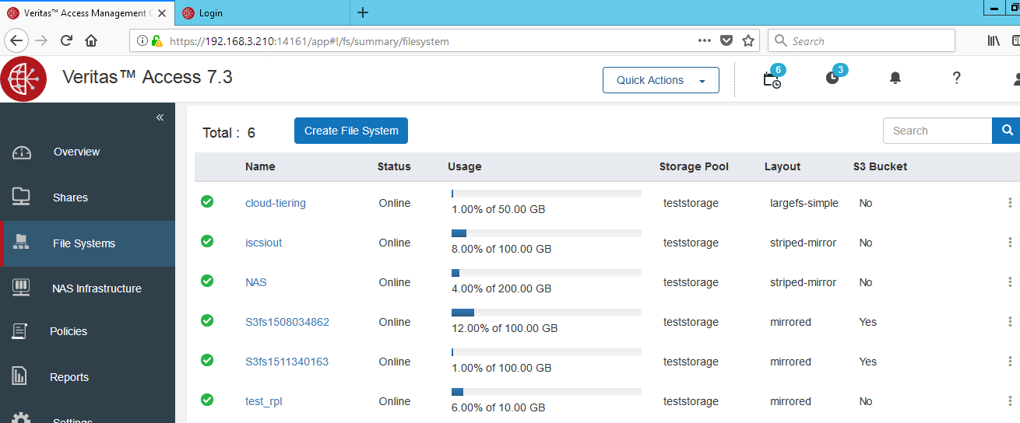Open the S3fs1511340163 file system link
This screenshot has width=1020, height=423.
(287, 362)
